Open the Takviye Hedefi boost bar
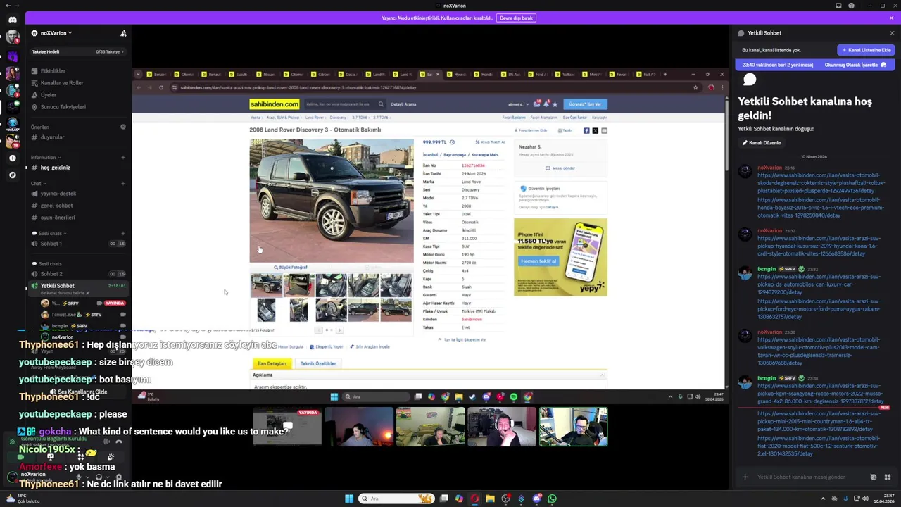 point(77,51)
